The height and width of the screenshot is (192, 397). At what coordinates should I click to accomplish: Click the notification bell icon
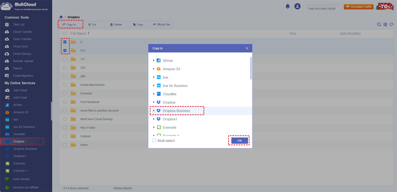coord(288,6)
